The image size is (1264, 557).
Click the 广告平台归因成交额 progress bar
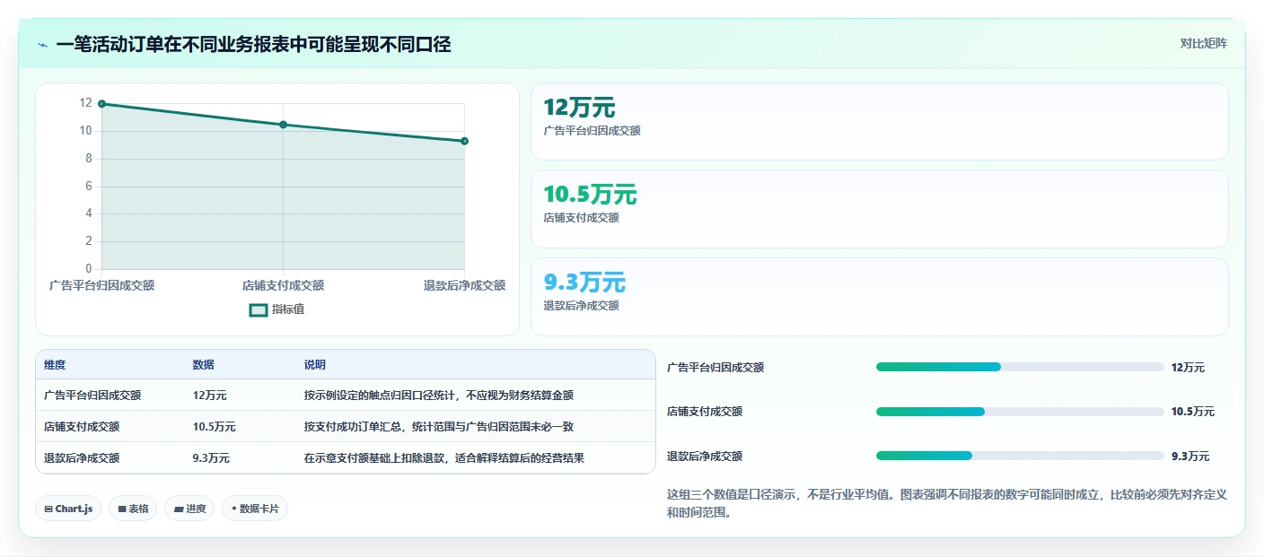(1020, 367)
